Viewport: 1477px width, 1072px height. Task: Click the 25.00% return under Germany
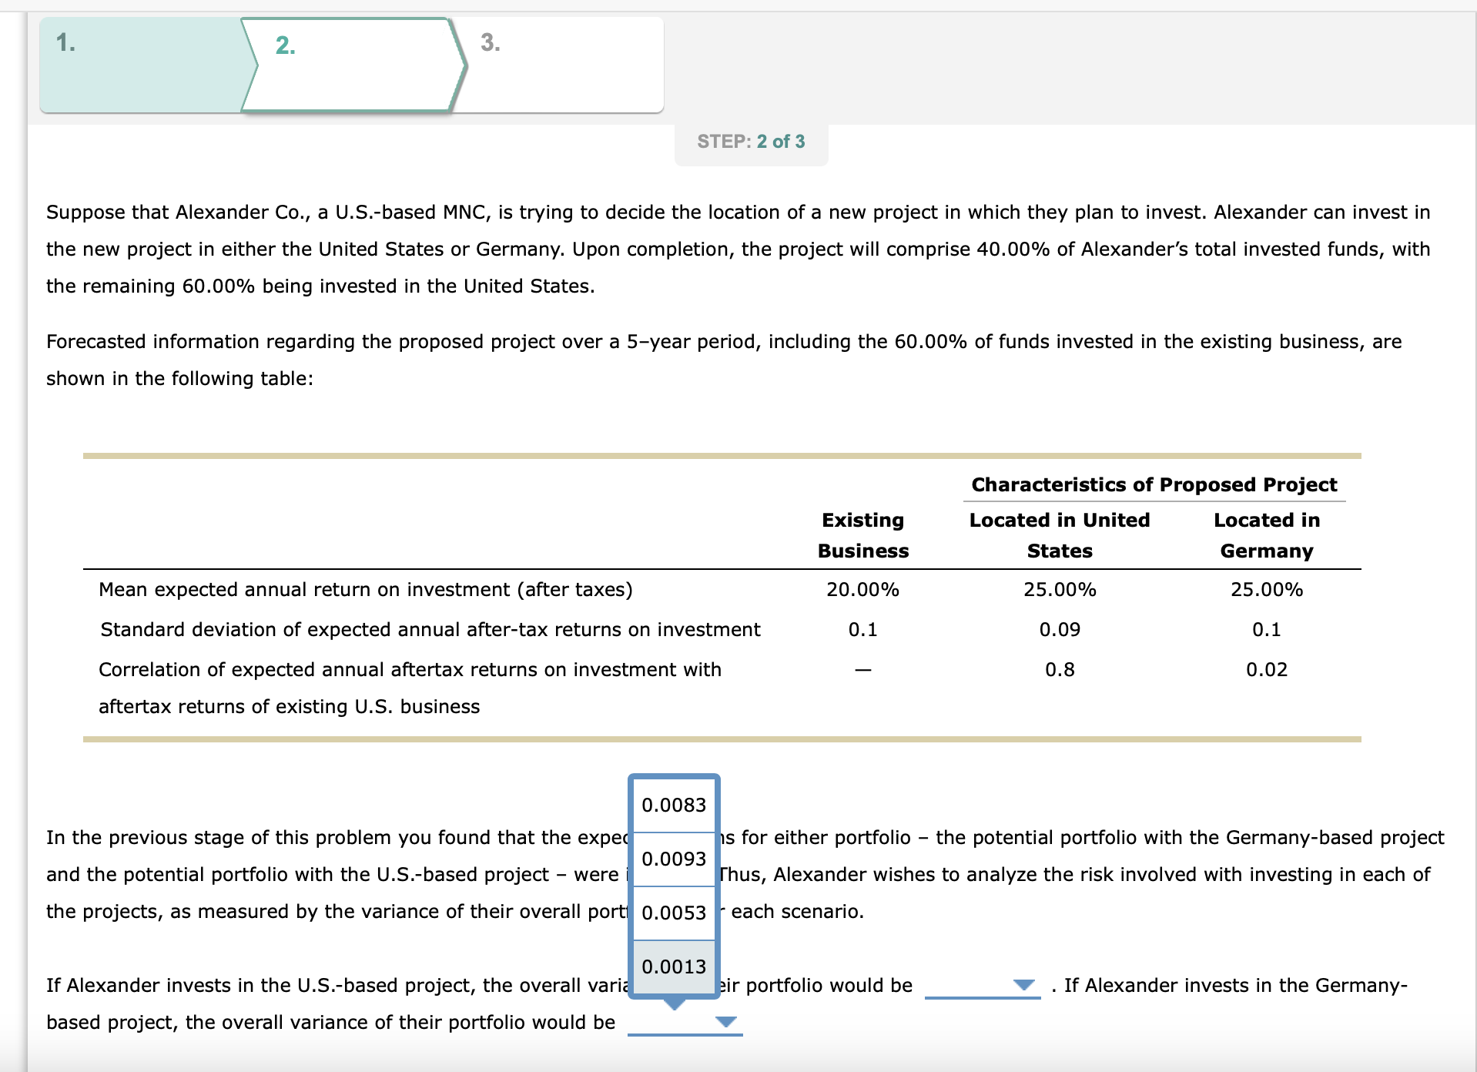[1267, 589]
